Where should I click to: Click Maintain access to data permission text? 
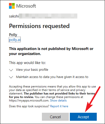[x=52, y=77]
